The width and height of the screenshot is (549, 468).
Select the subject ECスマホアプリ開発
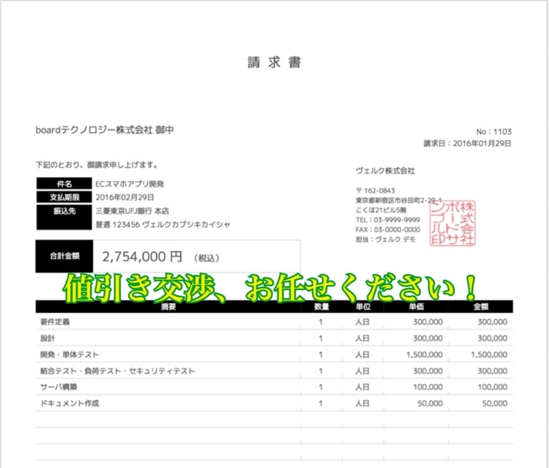130,184
